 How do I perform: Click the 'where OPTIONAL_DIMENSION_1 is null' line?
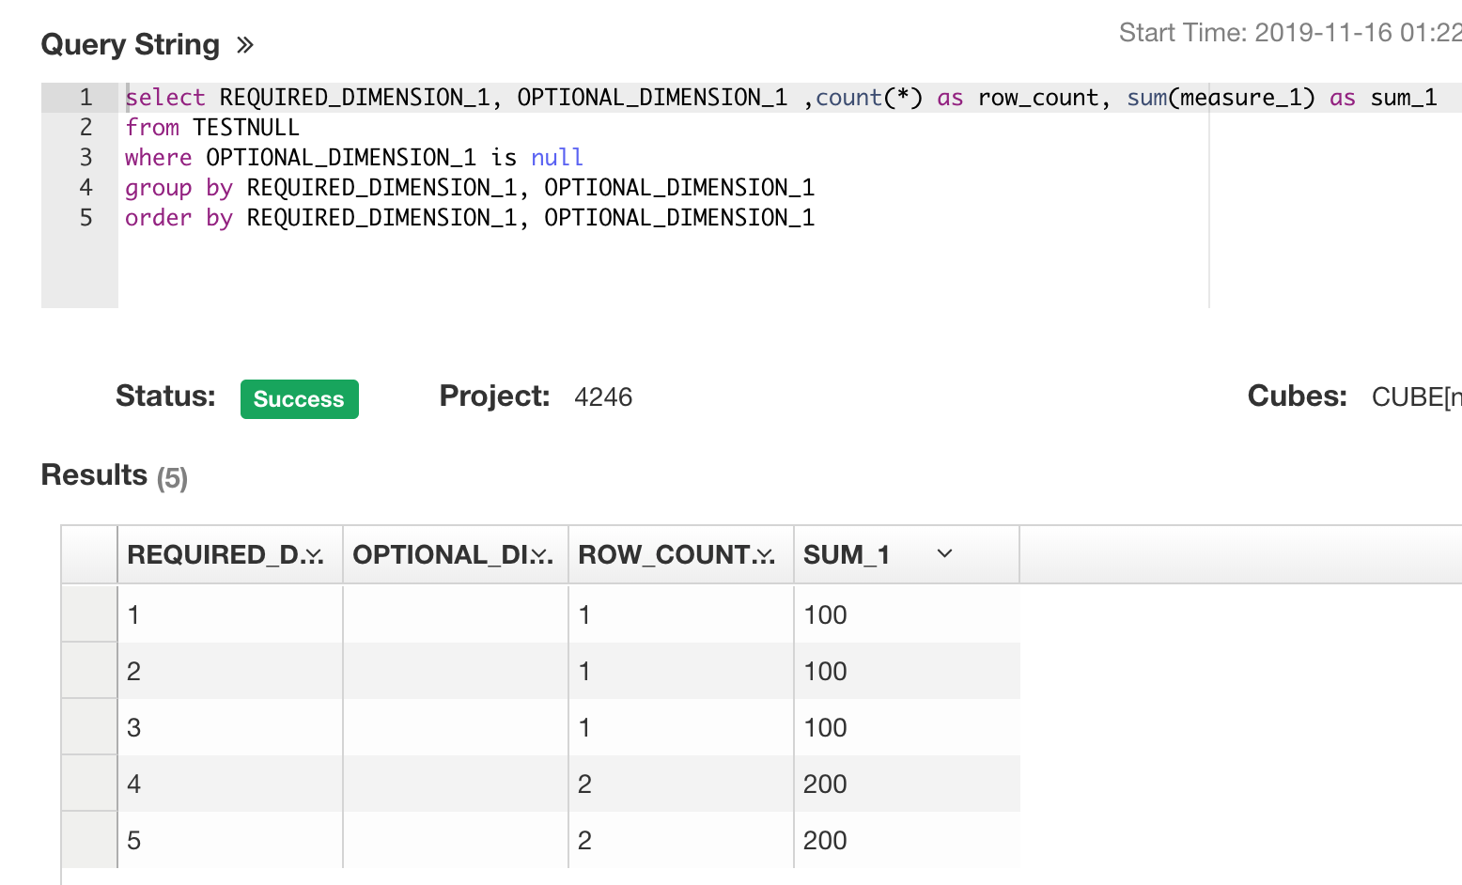pos(354,158)
